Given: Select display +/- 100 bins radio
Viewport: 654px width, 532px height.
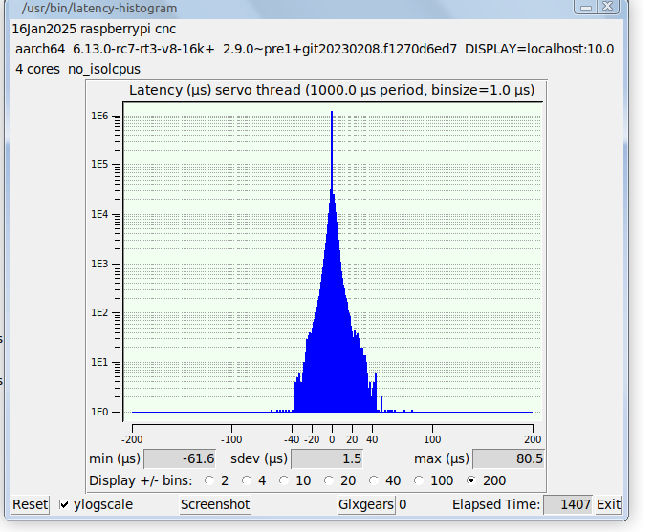Looking at the screenshot, I should click(x=419, y=480).
